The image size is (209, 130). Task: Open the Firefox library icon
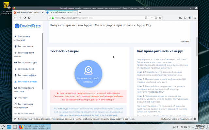tap(180, 18)
